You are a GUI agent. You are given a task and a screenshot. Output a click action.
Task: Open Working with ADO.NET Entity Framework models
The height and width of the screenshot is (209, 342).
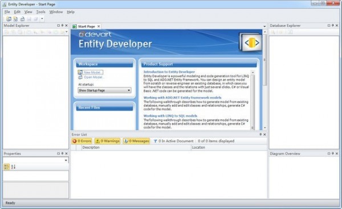pos(182,98)
